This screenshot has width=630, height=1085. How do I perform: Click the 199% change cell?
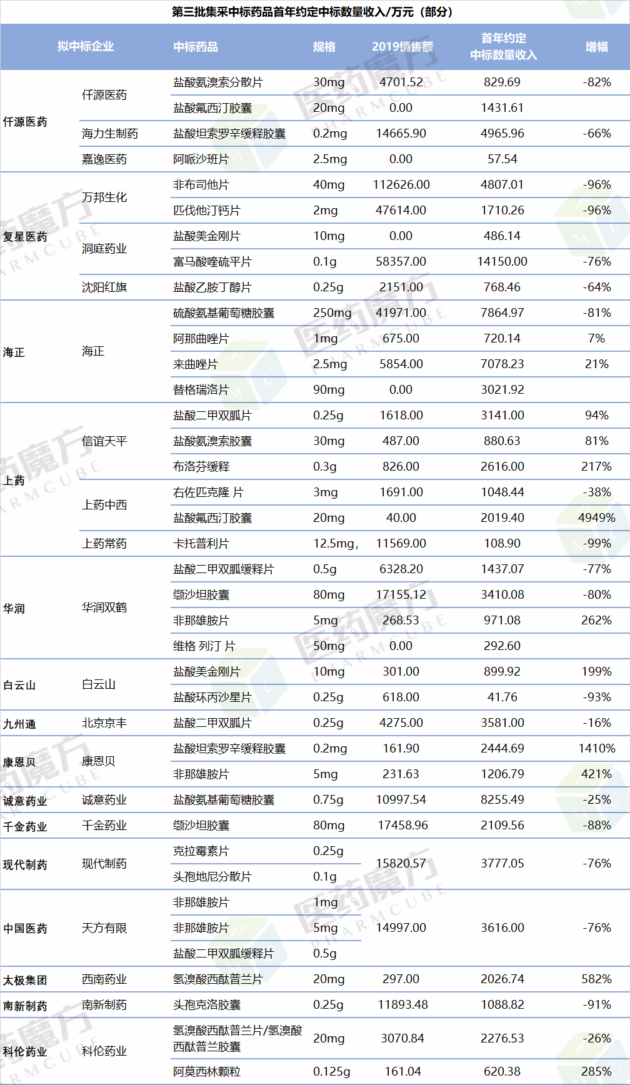click(x=597, y=672)
